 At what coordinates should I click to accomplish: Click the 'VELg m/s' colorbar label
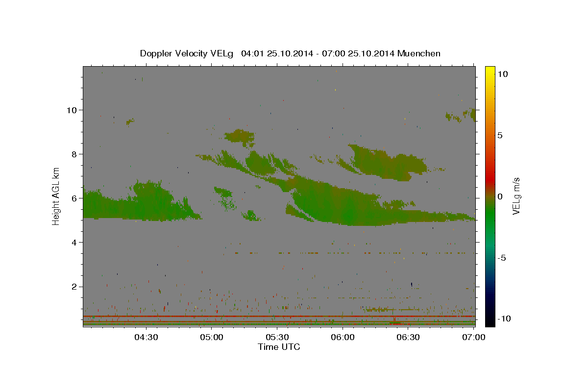516,196
